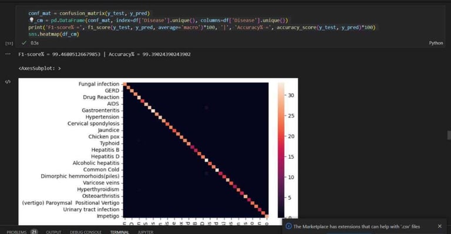Dismiss the Marketplace notification with X
This screenshot has width=451, height=234.
pos(439,226)
